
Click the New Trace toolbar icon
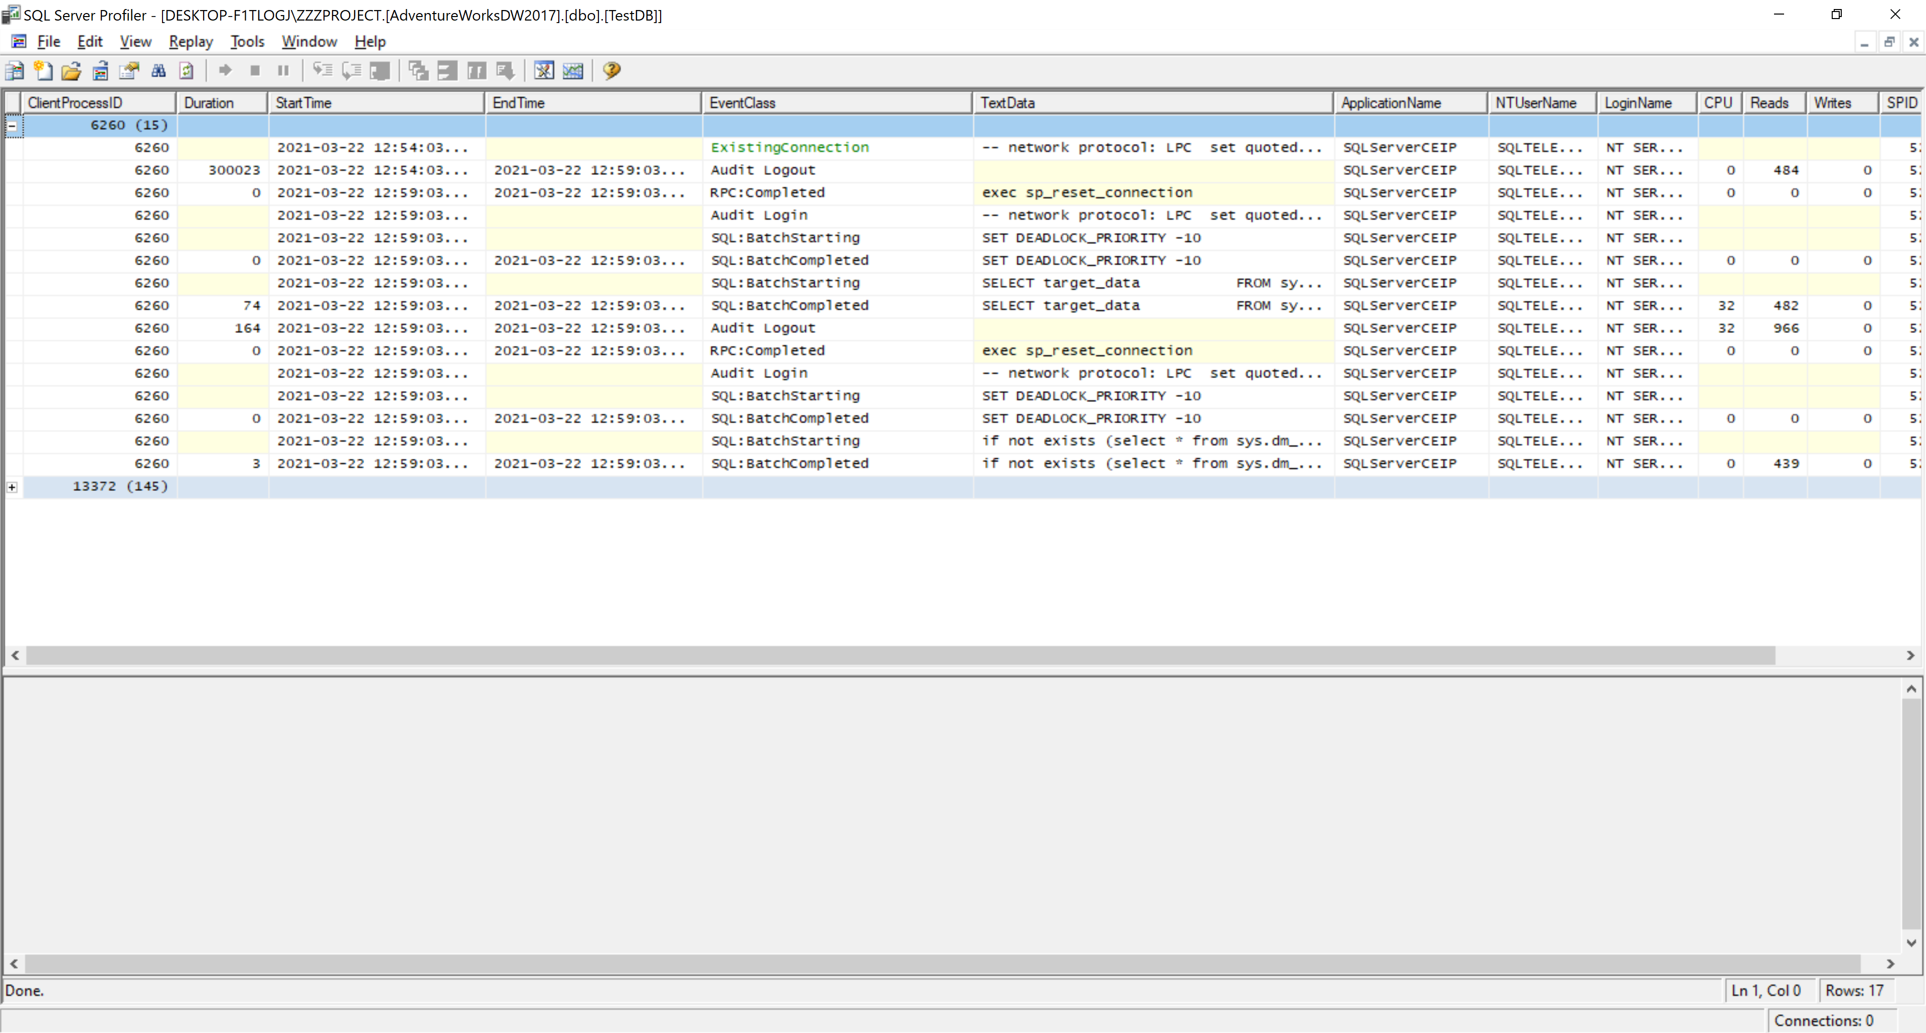coord(14,71)
